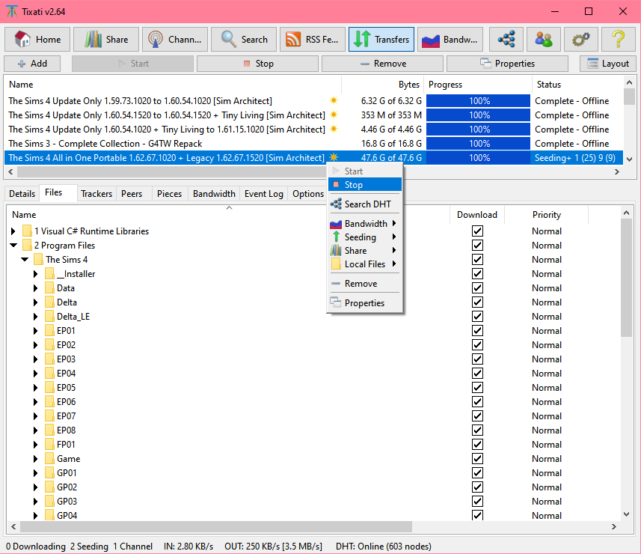The image size is (641, 554).
Task: Click the progress bar of the 6.32 G transfer
Action: pyautogui.click(x=478, y=100)
